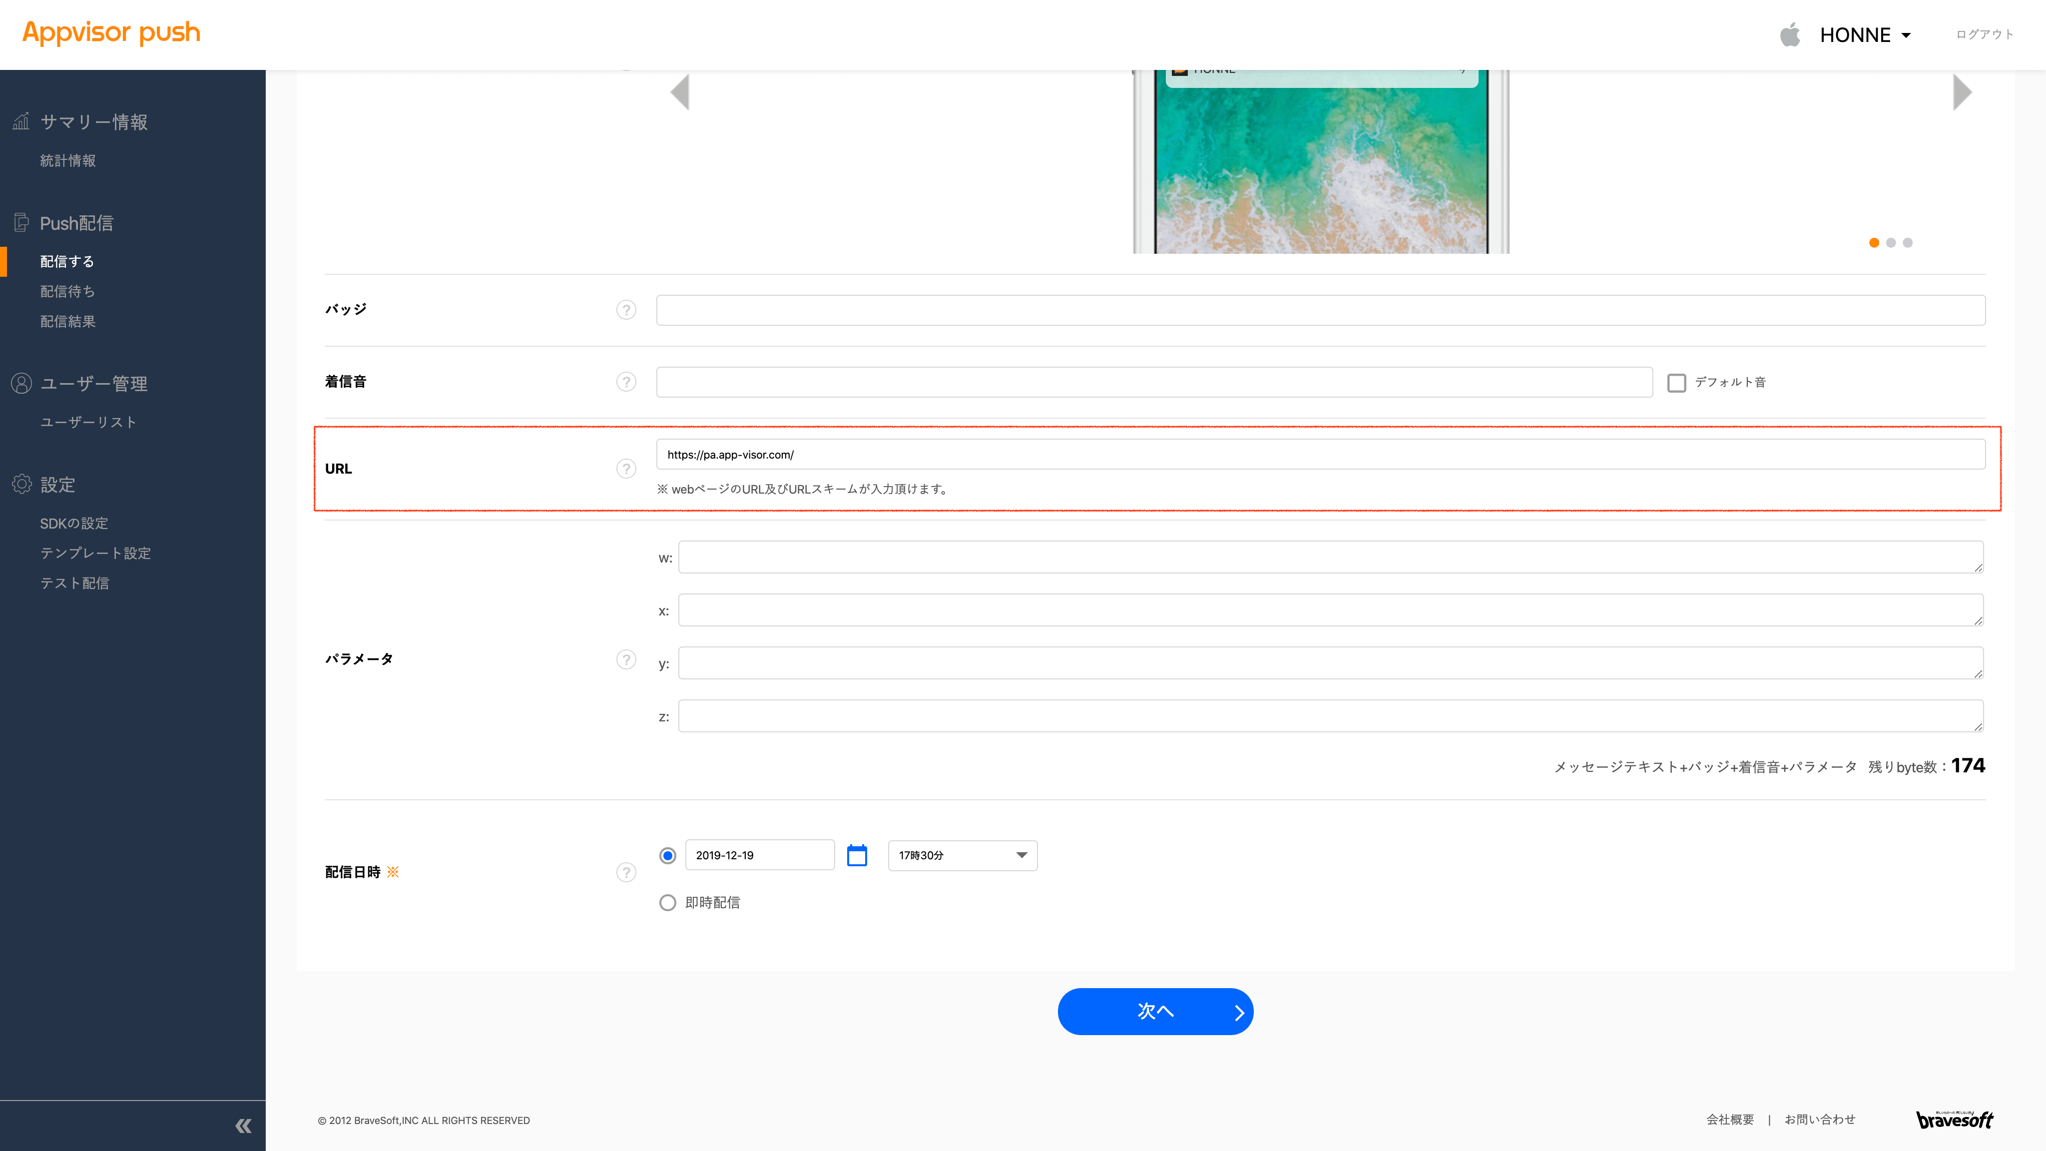Open SDKの設定 in the sidebar
Screen dimensions: 2046x1151
74,523
